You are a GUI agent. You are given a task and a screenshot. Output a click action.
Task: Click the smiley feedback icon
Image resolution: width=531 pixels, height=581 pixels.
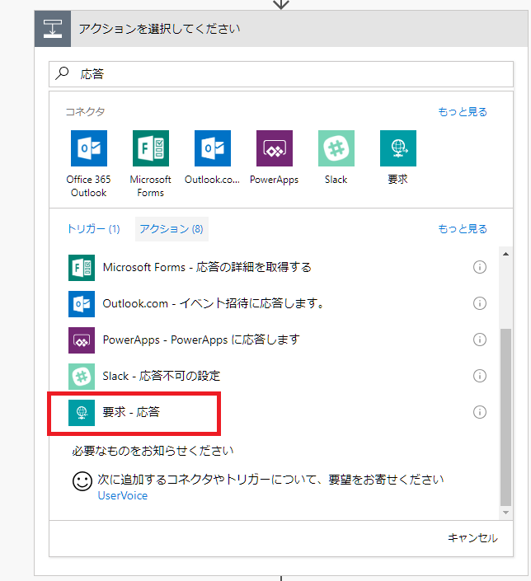pos(82,481)
